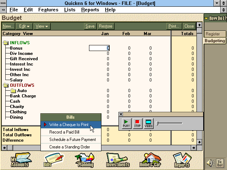
Task: Click the STOP button in player
Action: [x=138, y=123]
